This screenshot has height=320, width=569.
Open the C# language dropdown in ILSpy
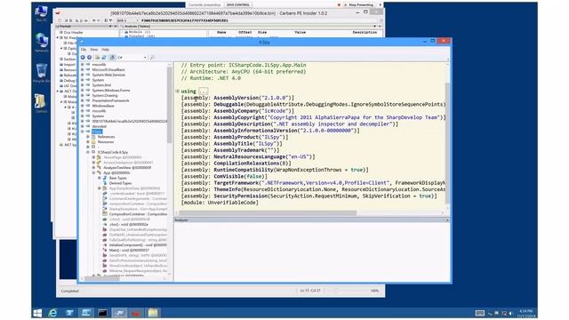point(132,57)
